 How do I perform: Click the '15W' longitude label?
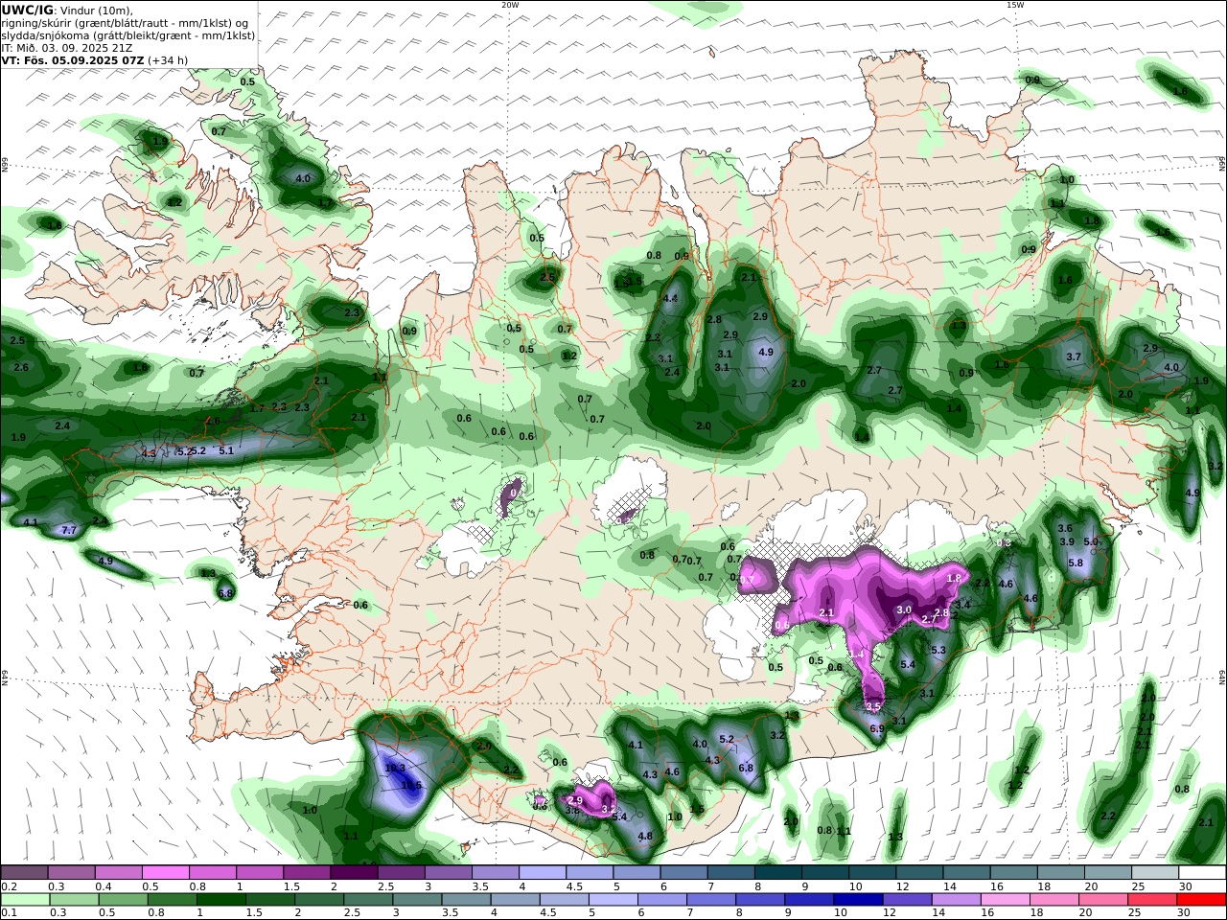pos(1015,5)
